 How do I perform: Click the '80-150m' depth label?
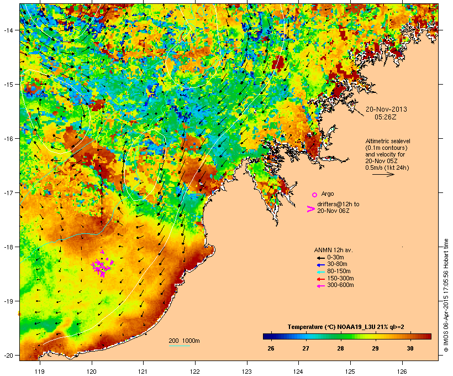pos(339,271)
